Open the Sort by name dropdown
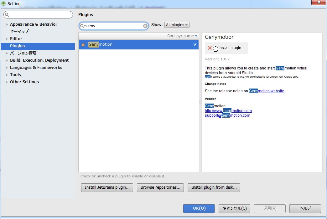The width and height of the screenshot is (327, 219). (x=182, y=36)
